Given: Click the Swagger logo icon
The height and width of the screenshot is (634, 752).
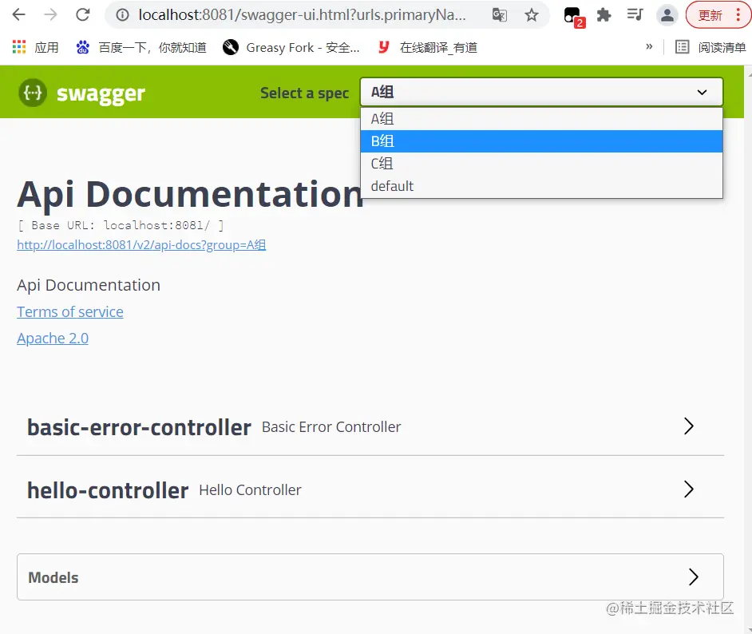Looking at the screenshot, I should (x=33, y=93).
